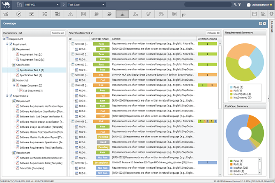Screen dimensions: 275x183
Task: Collapse the Master Document node
Action: 14,86
